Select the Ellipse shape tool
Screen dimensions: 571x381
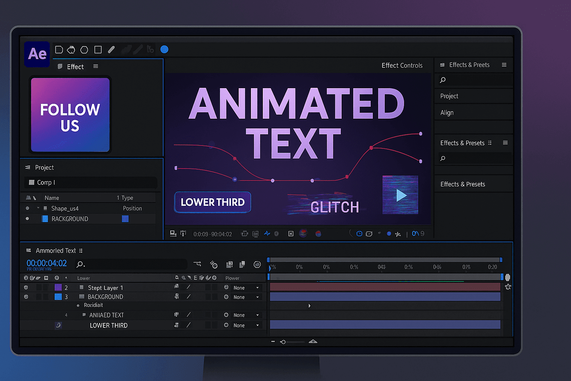click(84, 49)
